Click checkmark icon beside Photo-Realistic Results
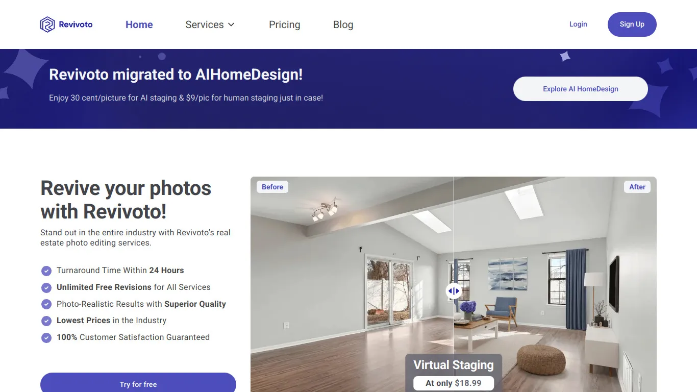 [x=46, y=304]
